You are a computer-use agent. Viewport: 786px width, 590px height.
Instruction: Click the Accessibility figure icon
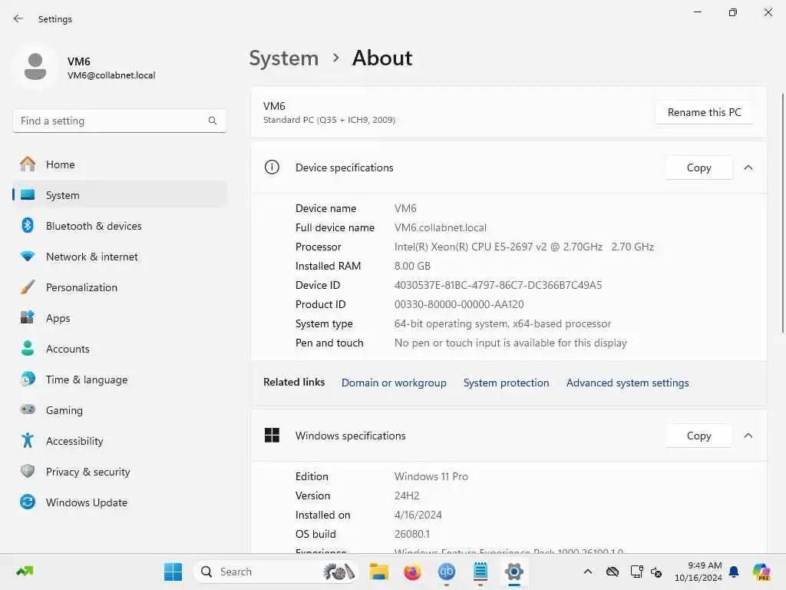tap(28, 440)
